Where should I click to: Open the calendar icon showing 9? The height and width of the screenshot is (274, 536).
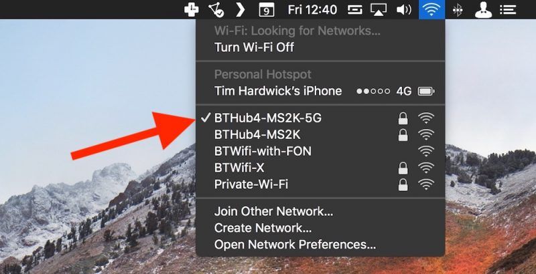coord(267,9)
